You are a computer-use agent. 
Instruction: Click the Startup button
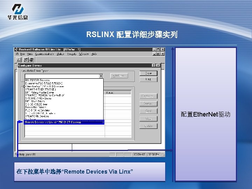(x=148, y=104)
